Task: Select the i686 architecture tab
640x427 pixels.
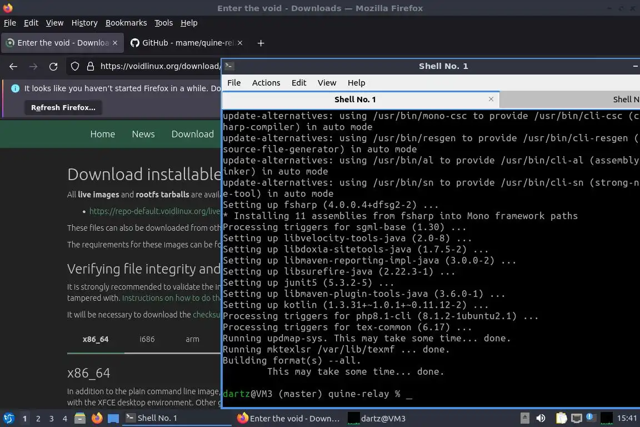Action: click(147, 339)
